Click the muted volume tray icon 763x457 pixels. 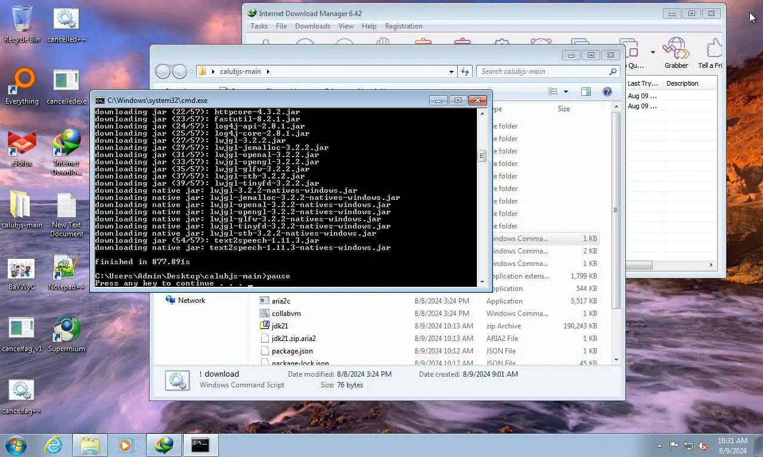(703, 446)
